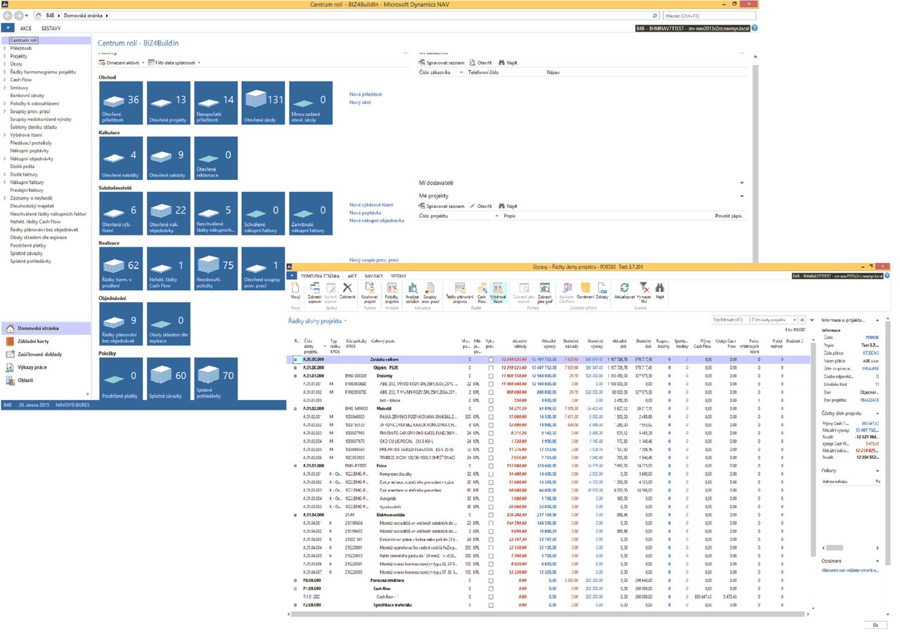Click the navigate back arrow in main window
The height and width of the screenshot is (636, 900).
(8, 15)
